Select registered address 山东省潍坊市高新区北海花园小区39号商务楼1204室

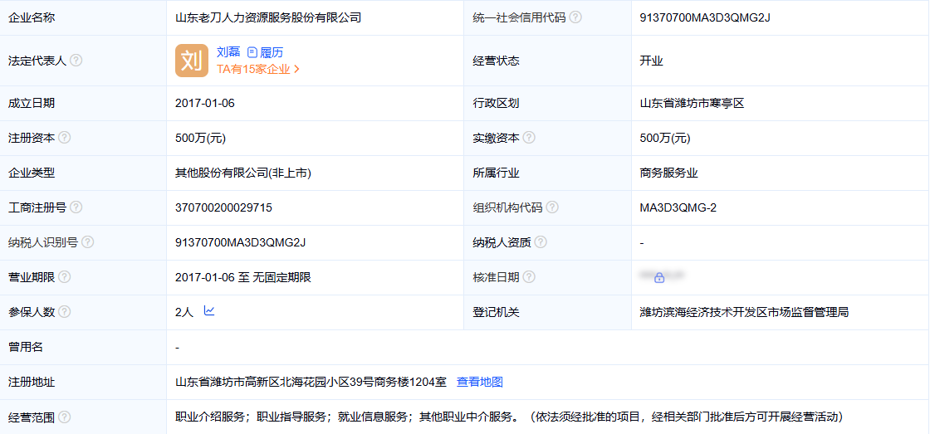tap(311, 382)
